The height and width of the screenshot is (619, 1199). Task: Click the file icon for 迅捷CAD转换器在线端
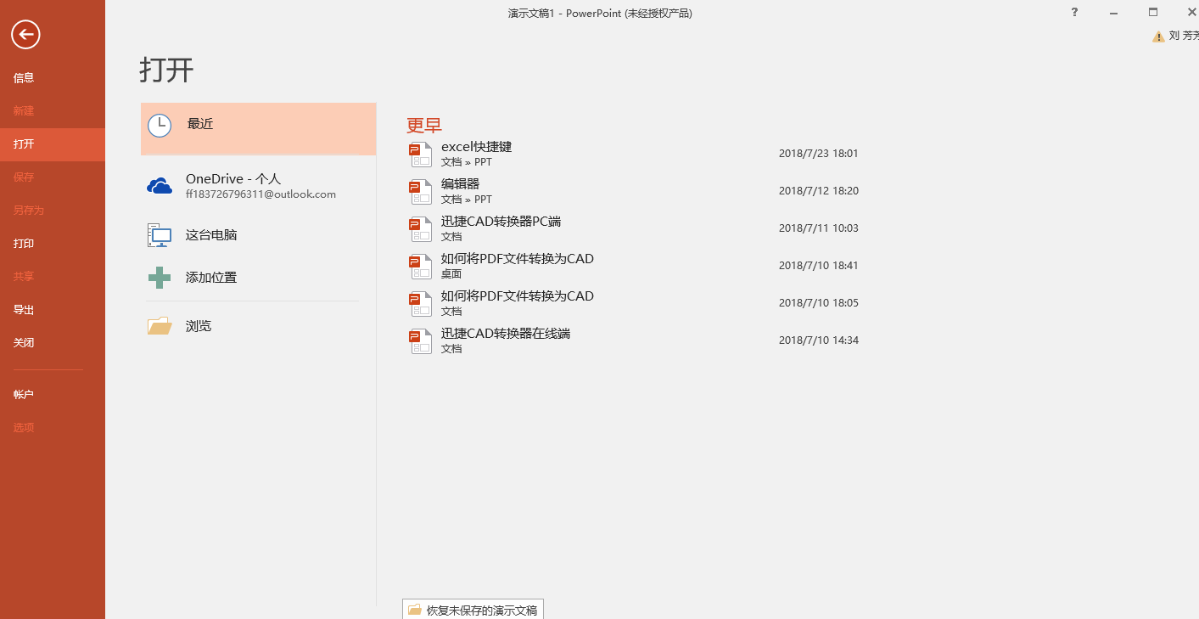click(421, 341)
